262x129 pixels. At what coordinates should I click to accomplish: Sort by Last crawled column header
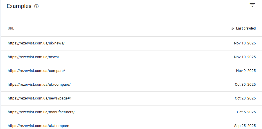point(246,28)
